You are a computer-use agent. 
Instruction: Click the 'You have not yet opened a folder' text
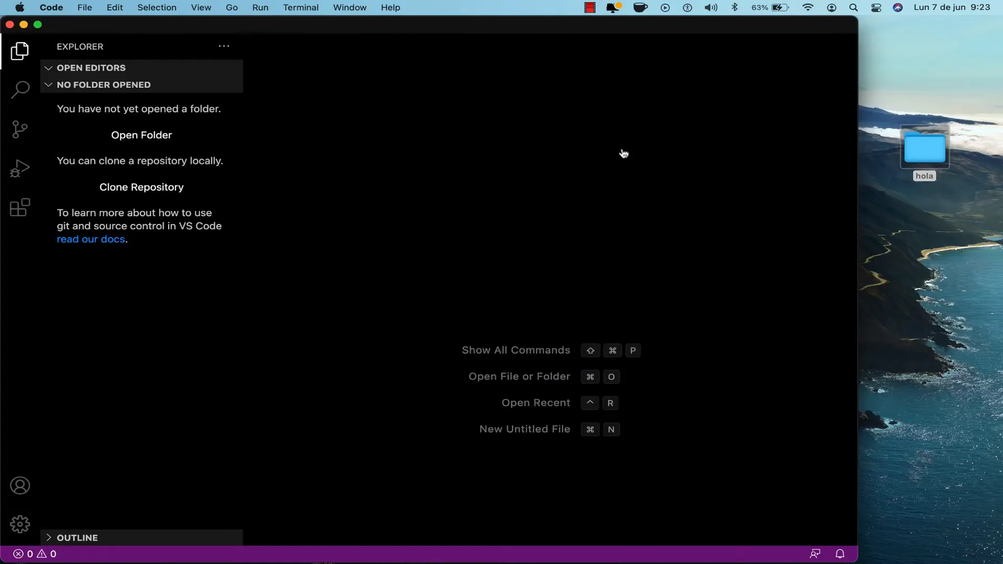click(139, 109)
